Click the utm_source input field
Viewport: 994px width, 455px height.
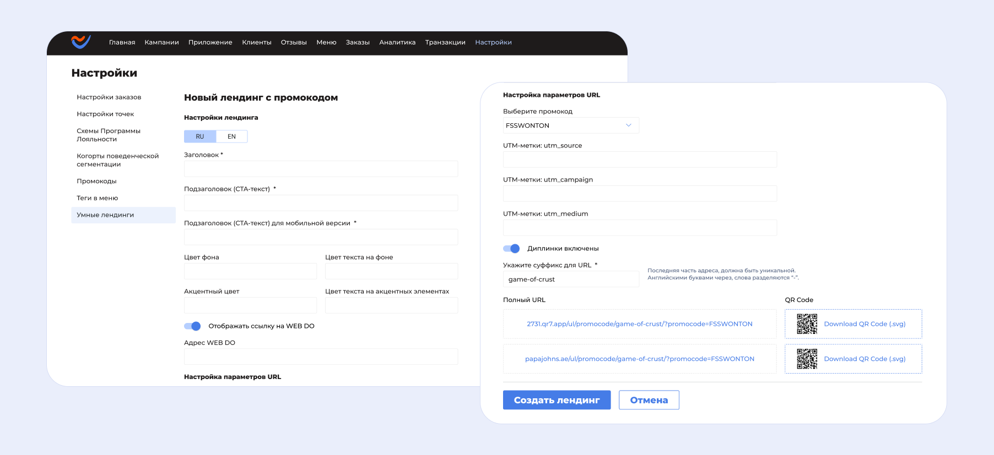coord(640,160)
